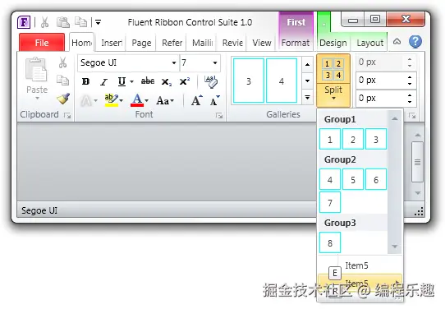Switch to the Review ribbon tab
Screen dimensions: 445x309
tap(232, 43)
